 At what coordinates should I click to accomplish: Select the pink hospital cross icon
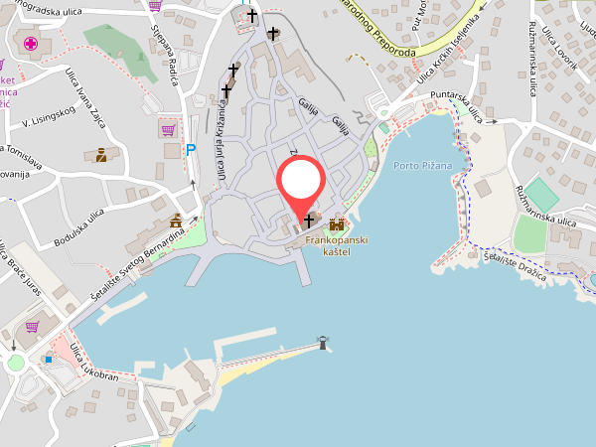(x=31, y=44)
